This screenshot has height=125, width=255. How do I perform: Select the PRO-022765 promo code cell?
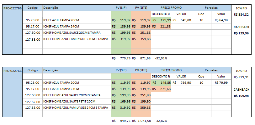click(12, 7)
